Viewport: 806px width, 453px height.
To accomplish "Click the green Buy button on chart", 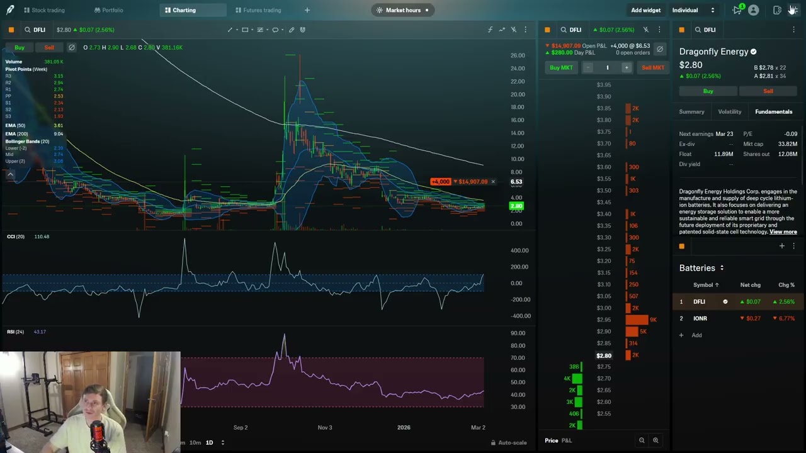I will click(x=20, y=47).
